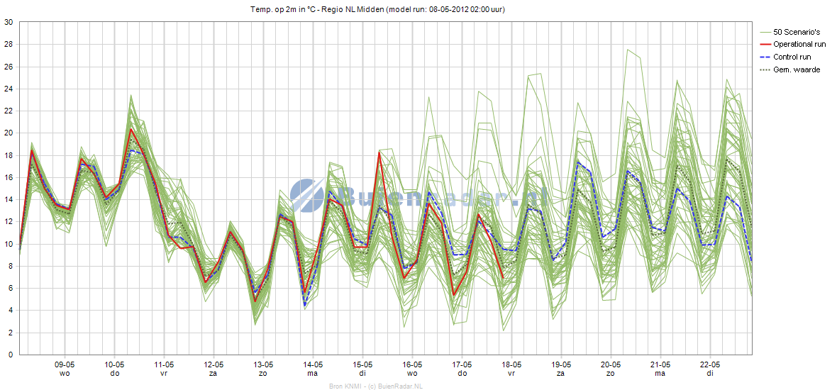Click the y-axis value 2
837x390 pixels.
tap(11, 333)
